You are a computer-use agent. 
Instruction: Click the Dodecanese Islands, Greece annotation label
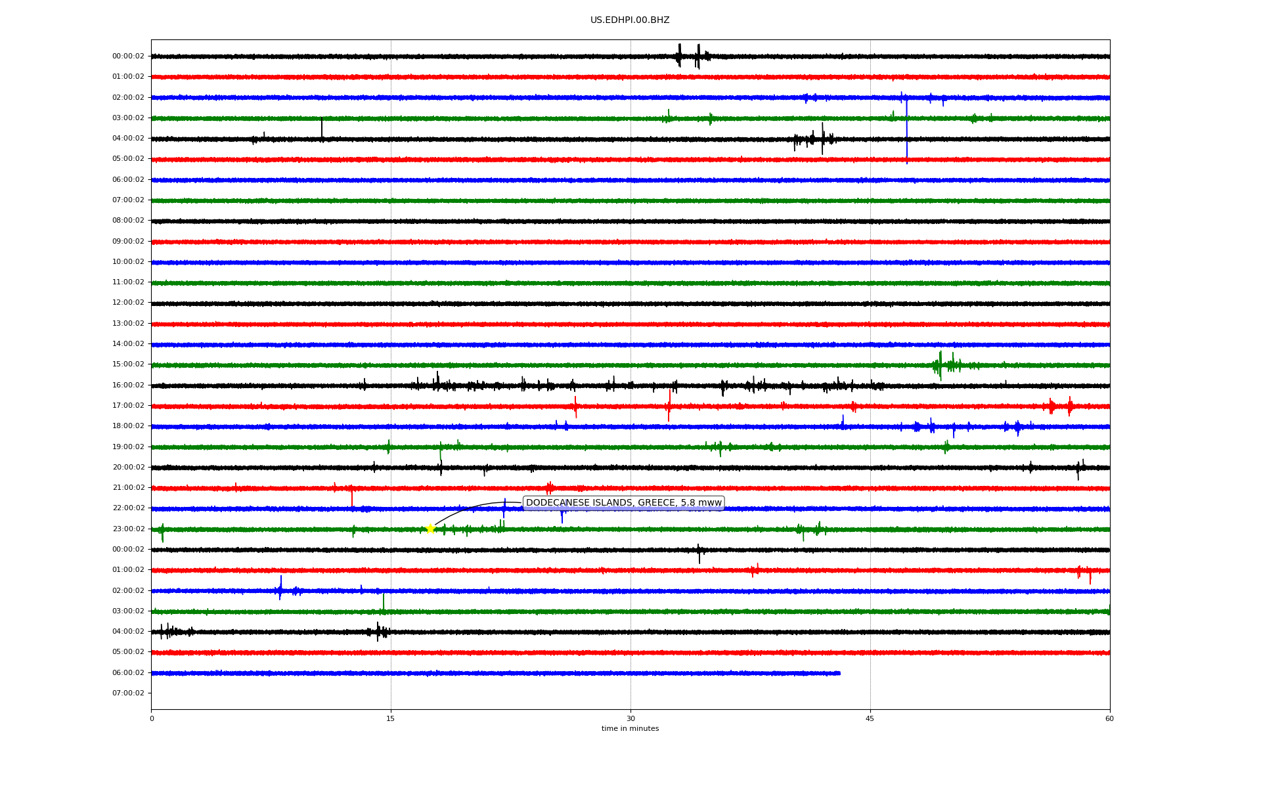click(623, 503)
